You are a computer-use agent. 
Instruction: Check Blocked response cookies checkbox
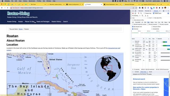pos(133,24)
